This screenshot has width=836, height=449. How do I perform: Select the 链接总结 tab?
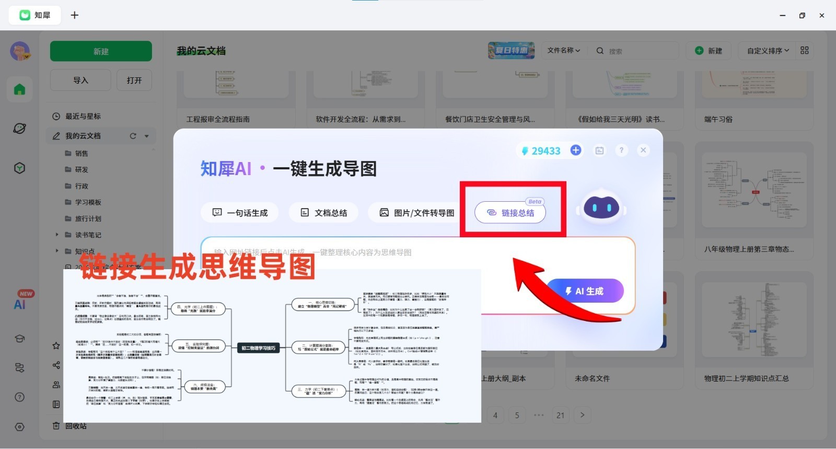[510, 213]
